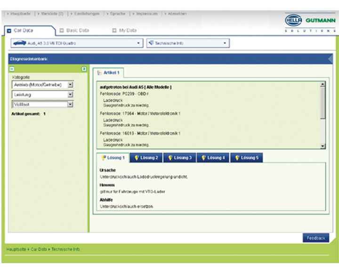
Task: Switch to the Lösung 2 tab
Action: [146, 158]
